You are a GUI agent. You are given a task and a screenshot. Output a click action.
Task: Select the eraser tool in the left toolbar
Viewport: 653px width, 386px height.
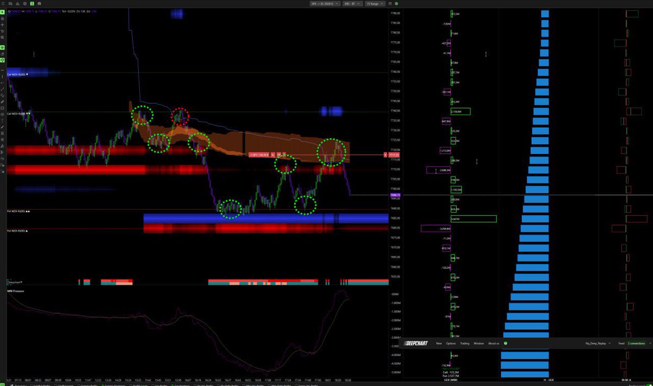pyautogui.click(x=3, y=54)
